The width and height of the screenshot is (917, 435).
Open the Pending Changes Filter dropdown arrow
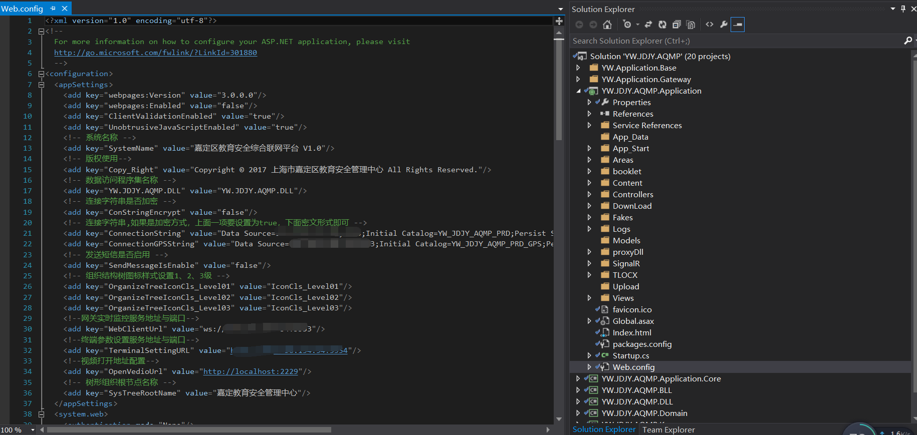637,25
